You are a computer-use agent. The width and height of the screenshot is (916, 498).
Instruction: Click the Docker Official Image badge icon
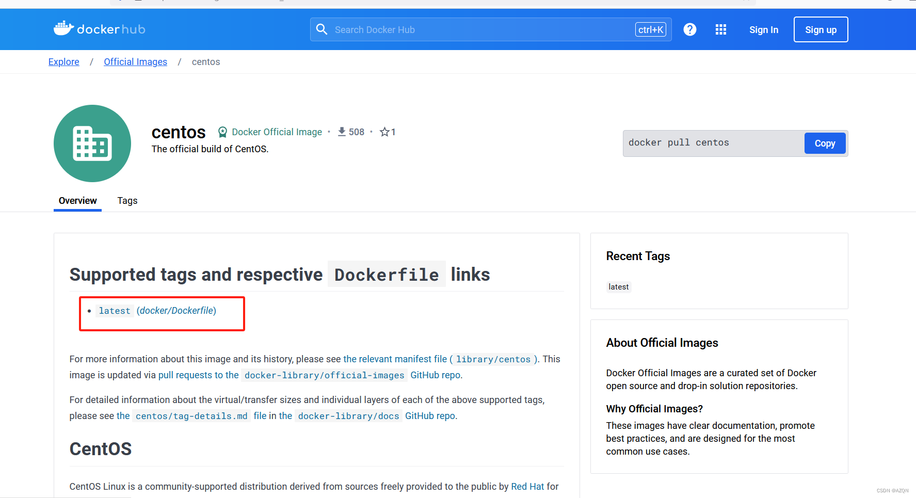tap(222, 132)
